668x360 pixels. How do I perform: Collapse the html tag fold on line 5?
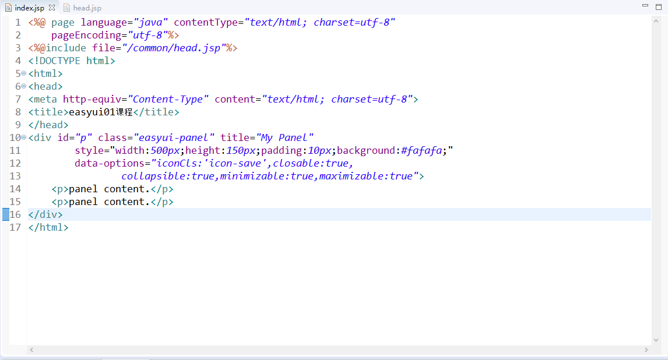click(23, 73)
